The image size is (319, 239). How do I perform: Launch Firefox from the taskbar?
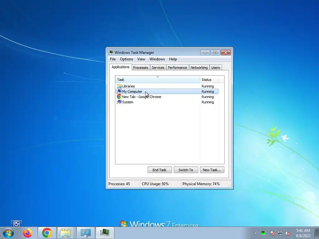(28, 233)
